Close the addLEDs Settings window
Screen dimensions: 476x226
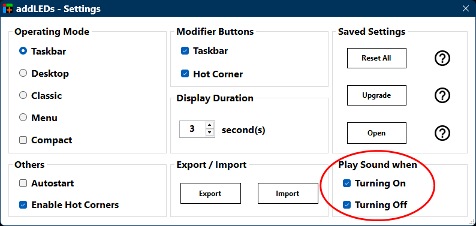465,8
